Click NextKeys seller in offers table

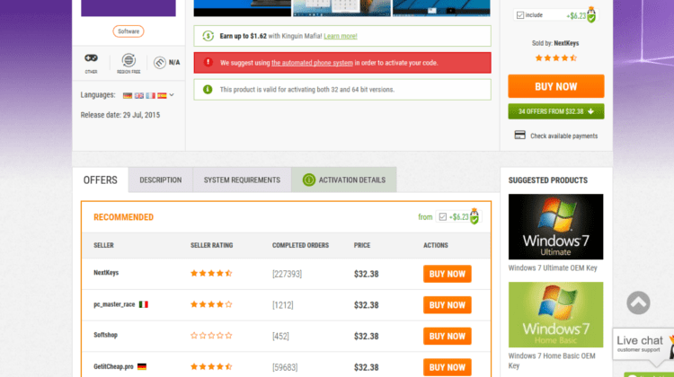point(106,273)
